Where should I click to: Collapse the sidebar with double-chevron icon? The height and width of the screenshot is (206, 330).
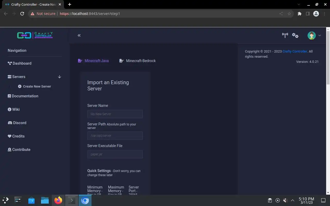79,35
